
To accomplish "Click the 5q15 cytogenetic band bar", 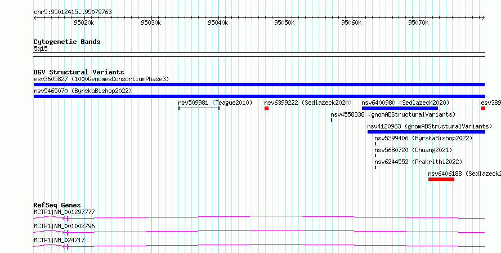I will pos(259,55).
